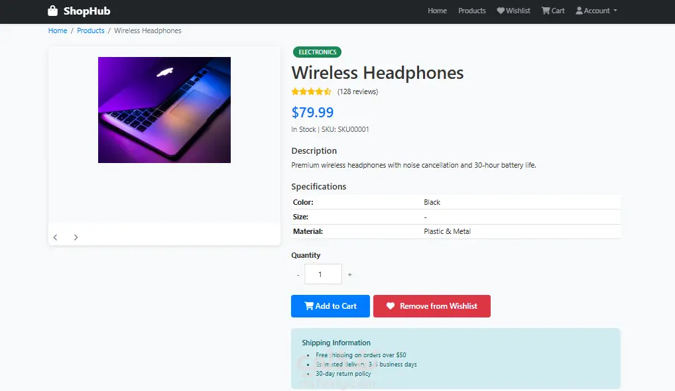Click the heart icon beside Wishlist in navbar
The width and height of the screenshot is (675, 391).
coord(501,11)
